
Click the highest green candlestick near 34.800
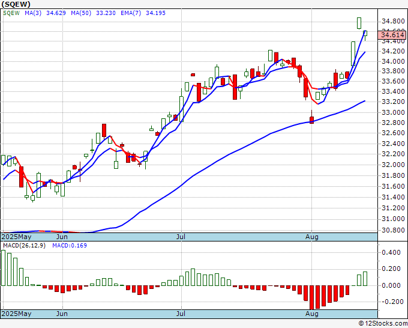click(x=359, y=23)
